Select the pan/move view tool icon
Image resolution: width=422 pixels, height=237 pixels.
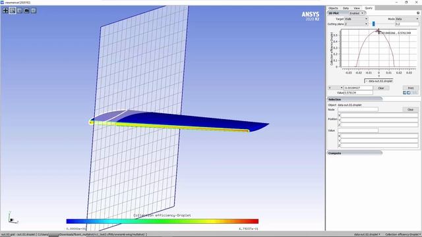pos(5,11)
